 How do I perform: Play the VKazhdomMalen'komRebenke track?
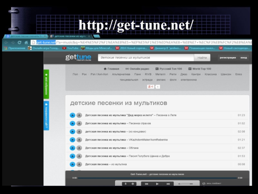(72, 140)
